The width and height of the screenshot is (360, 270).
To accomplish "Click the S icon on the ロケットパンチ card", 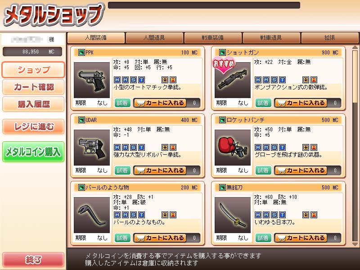I will tap(274, 148).
